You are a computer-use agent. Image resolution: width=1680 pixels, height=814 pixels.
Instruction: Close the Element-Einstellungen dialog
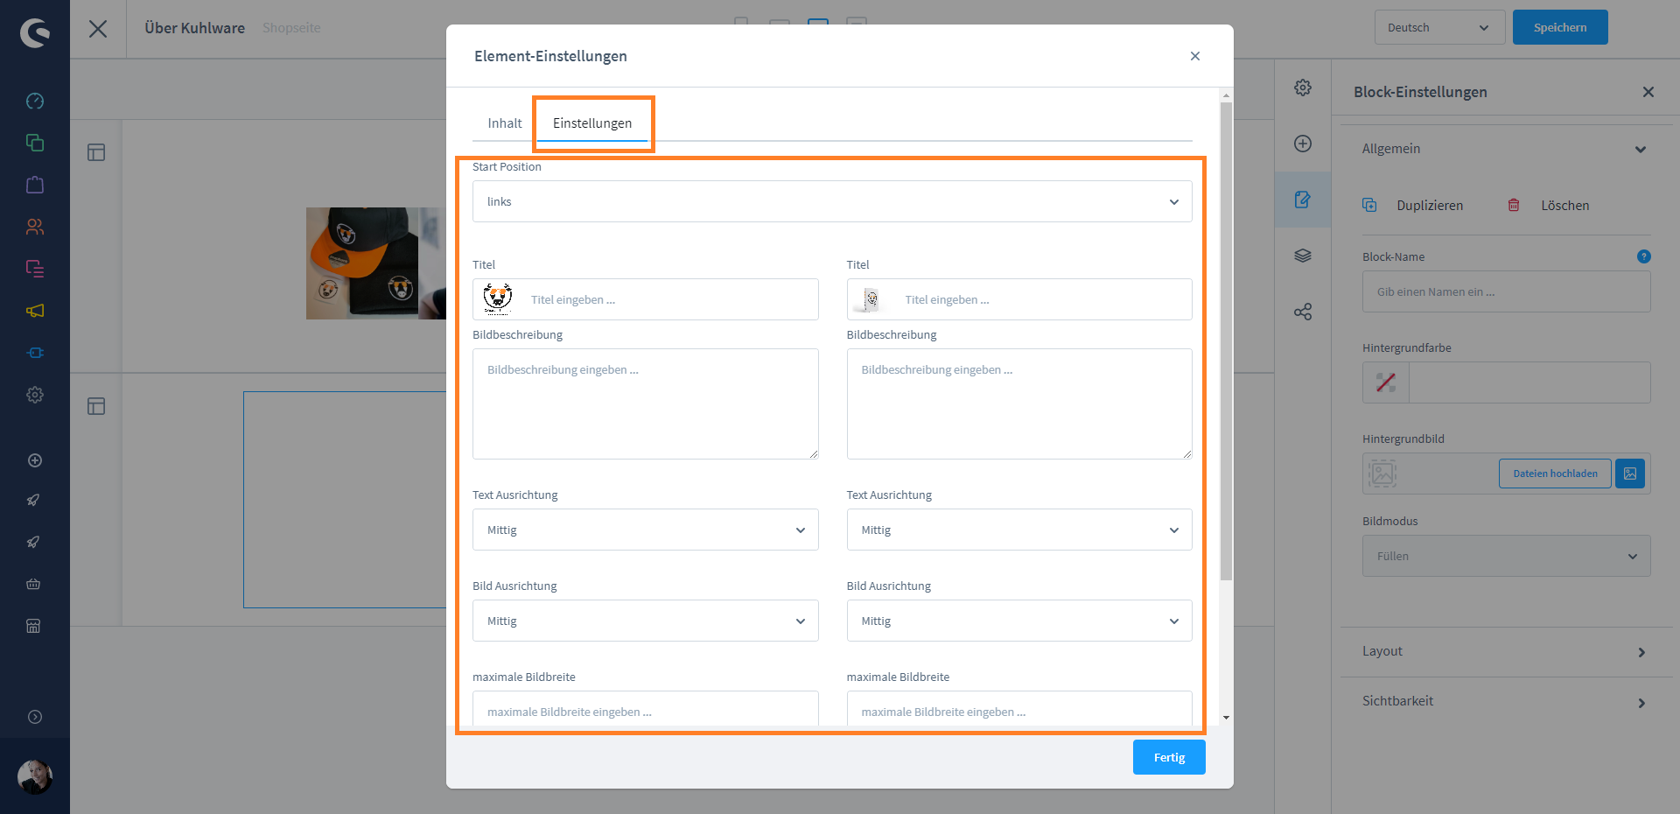[1195, 56]
